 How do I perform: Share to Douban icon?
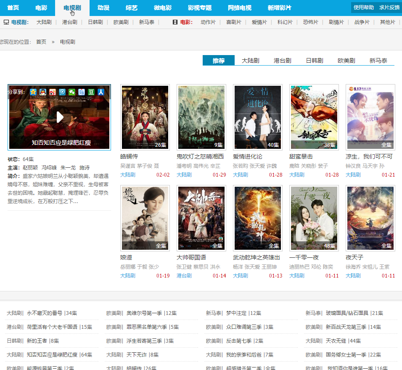(91, 92)
